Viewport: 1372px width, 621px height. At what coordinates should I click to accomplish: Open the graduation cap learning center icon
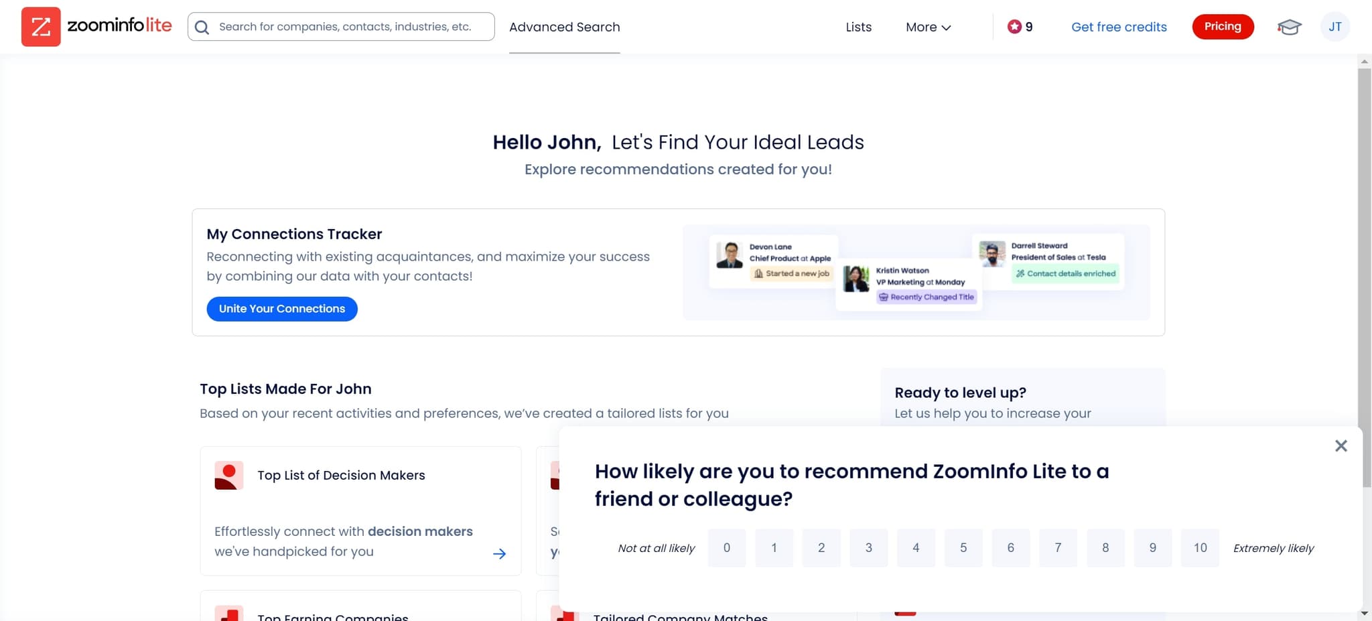pos(1288,27)
